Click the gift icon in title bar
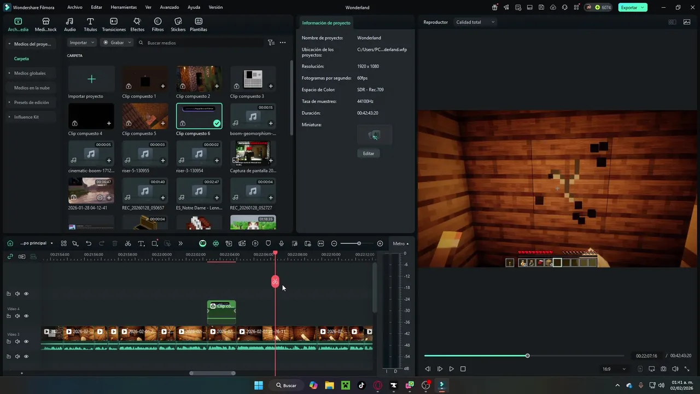700x394 pixels. coord(495,8)
